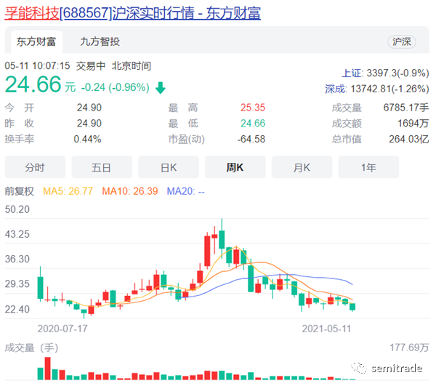The width and height of the screenshot is (436, 386).
Task: Click the 成交额 value 1694万
Action: [413, 123]
